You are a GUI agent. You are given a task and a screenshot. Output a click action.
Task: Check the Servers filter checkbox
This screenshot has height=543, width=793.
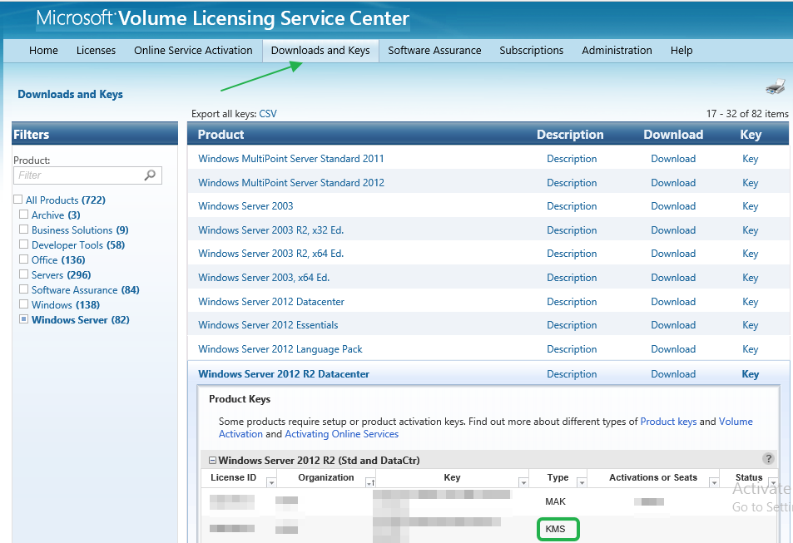23,274
